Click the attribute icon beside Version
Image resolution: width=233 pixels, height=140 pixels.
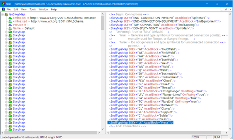(x=10, y=25)
